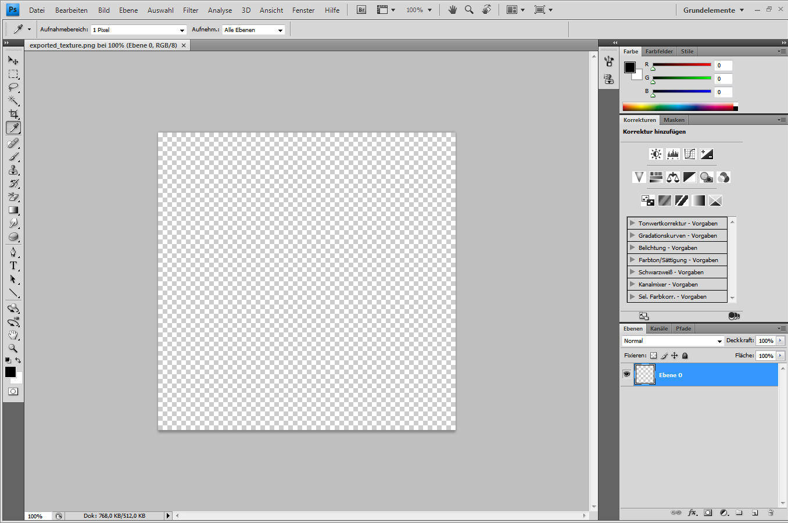
Task: Add Exposure adjustment (plus/minus icon)
Action: (707, 154)
